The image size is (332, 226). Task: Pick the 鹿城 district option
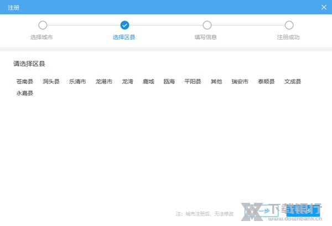[148, 82]
